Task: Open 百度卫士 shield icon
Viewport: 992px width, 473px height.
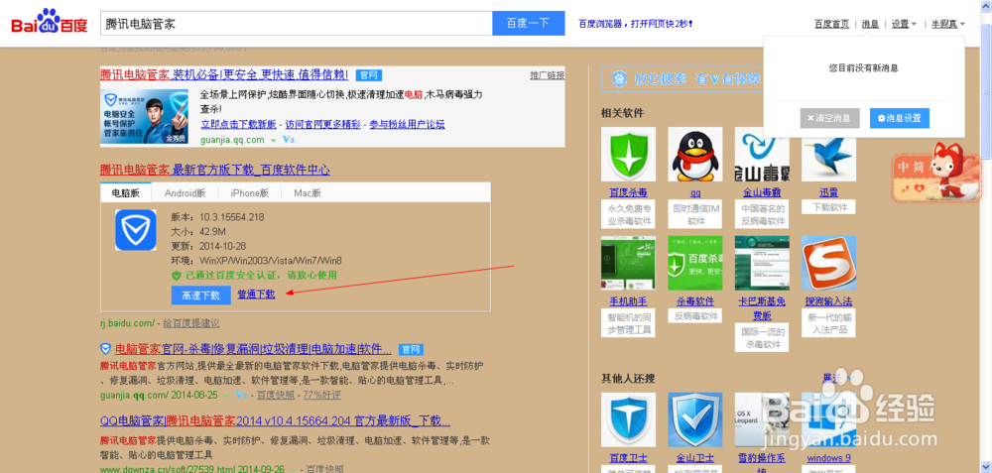Action: [628, 419]
